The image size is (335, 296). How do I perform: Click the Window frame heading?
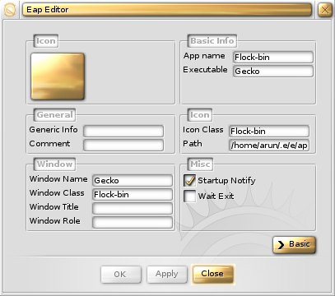tap(54, 164)
